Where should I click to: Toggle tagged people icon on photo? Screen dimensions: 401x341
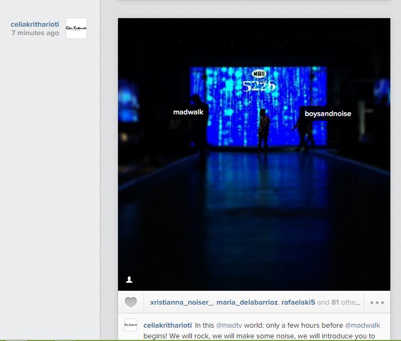click(x=129, y=280)
